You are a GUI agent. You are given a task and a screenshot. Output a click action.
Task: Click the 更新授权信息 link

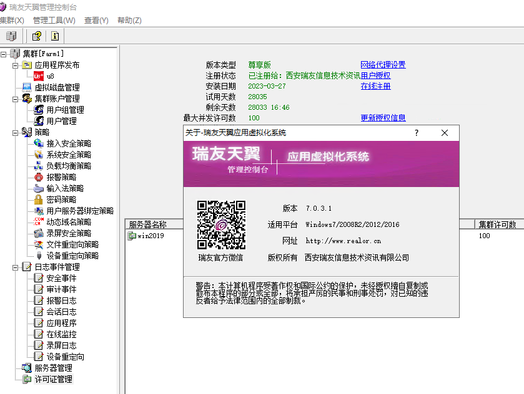383,118
